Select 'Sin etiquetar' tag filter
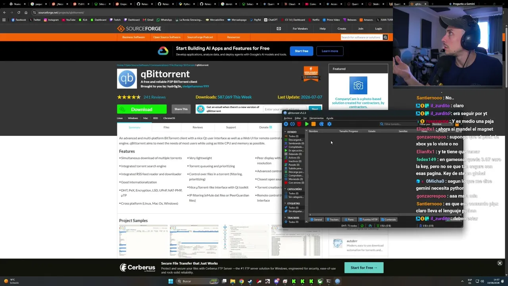Image resolution: width=508 pixels, height=286 pixels. coord(295,211)
